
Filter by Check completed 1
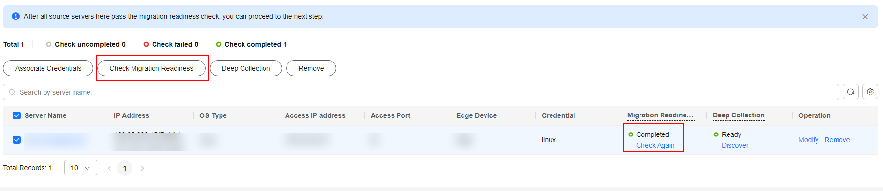tap(251, 44)
